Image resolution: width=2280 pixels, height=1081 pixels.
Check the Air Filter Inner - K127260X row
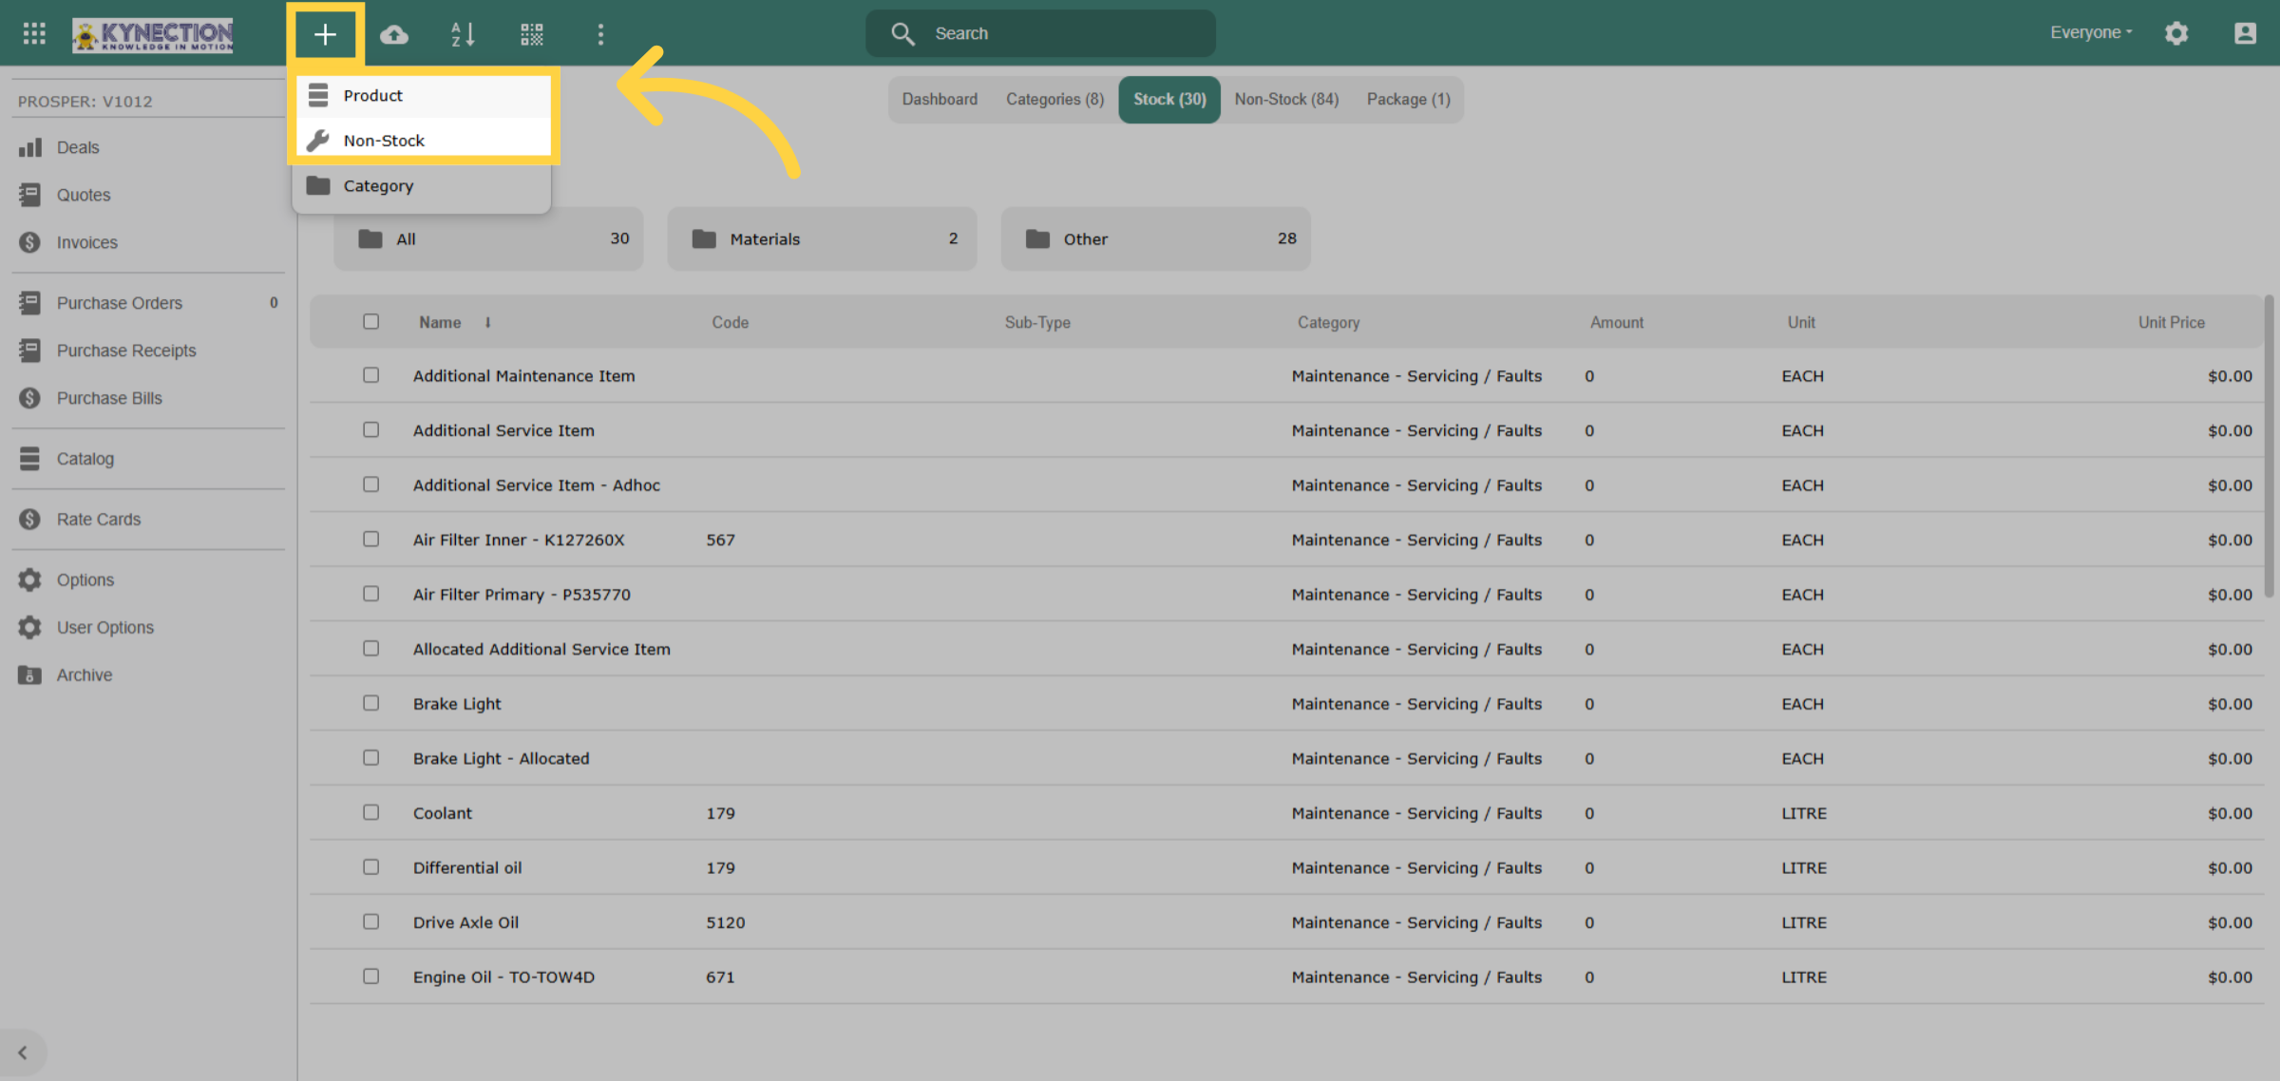370,539
